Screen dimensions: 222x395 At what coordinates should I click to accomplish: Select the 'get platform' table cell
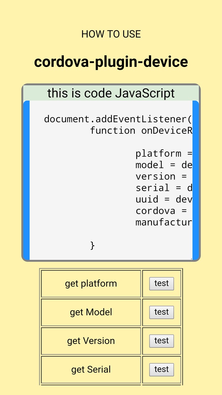pos(91,284)
